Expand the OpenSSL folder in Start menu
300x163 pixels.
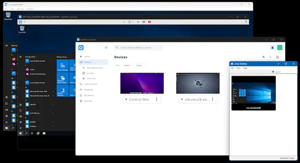tap(40, 104)
